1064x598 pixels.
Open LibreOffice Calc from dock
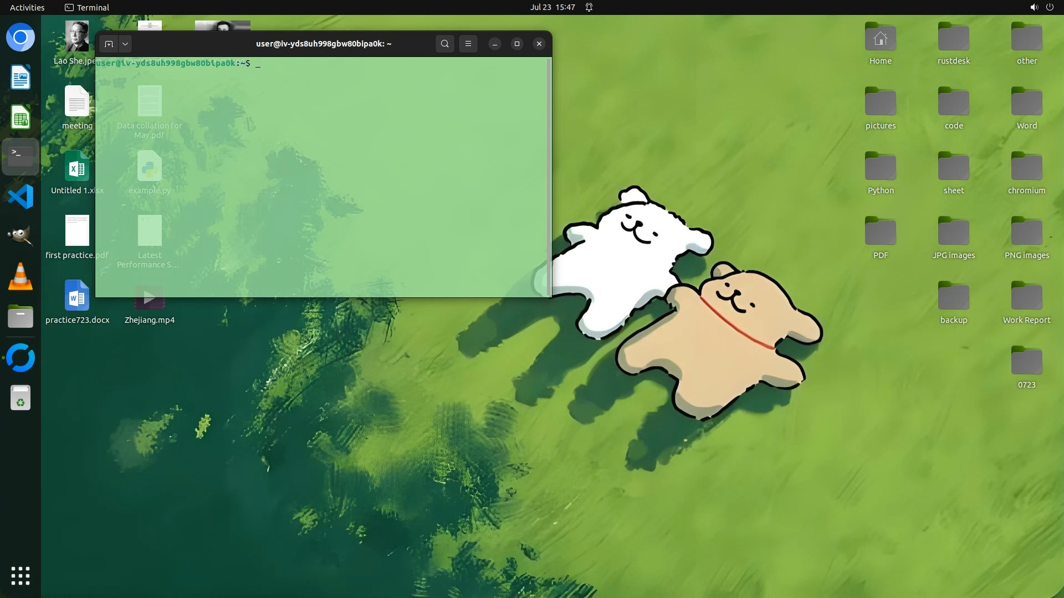(x=21, y=117)
